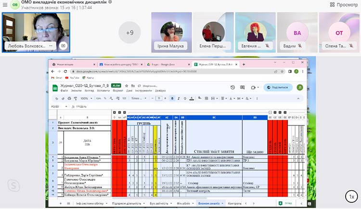Toggle bold formatting in the Sheets toolbar
Image resolution: width=361 pixels, height=209 pixels.
coord(172,98)
